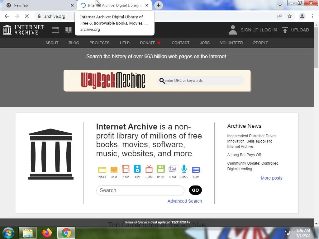Read the Independent Publisher Drives Innovation article

252,141
